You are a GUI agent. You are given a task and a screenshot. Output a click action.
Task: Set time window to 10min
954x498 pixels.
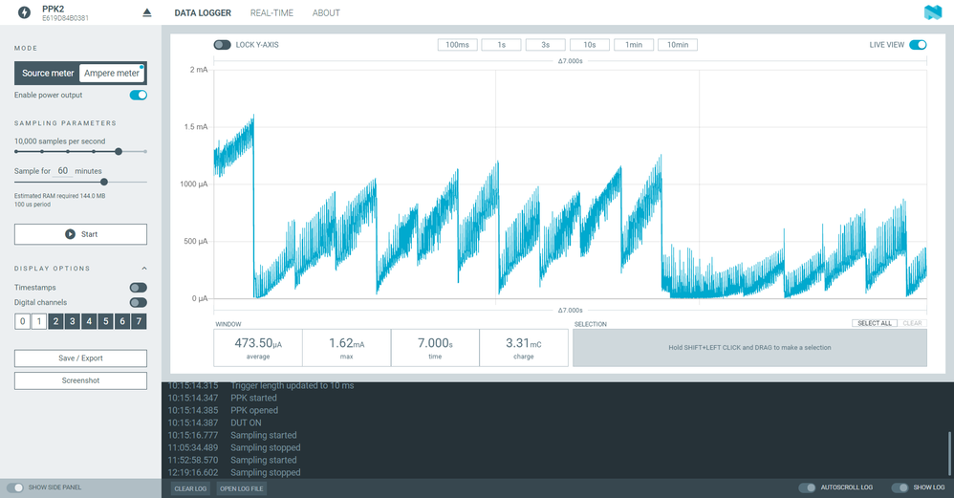[x=678, y=45]
